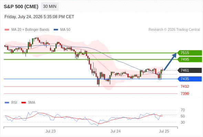Click the RSI 70 level label
The height and width of the screenshot is (137, 203).
tap(183, 110)
